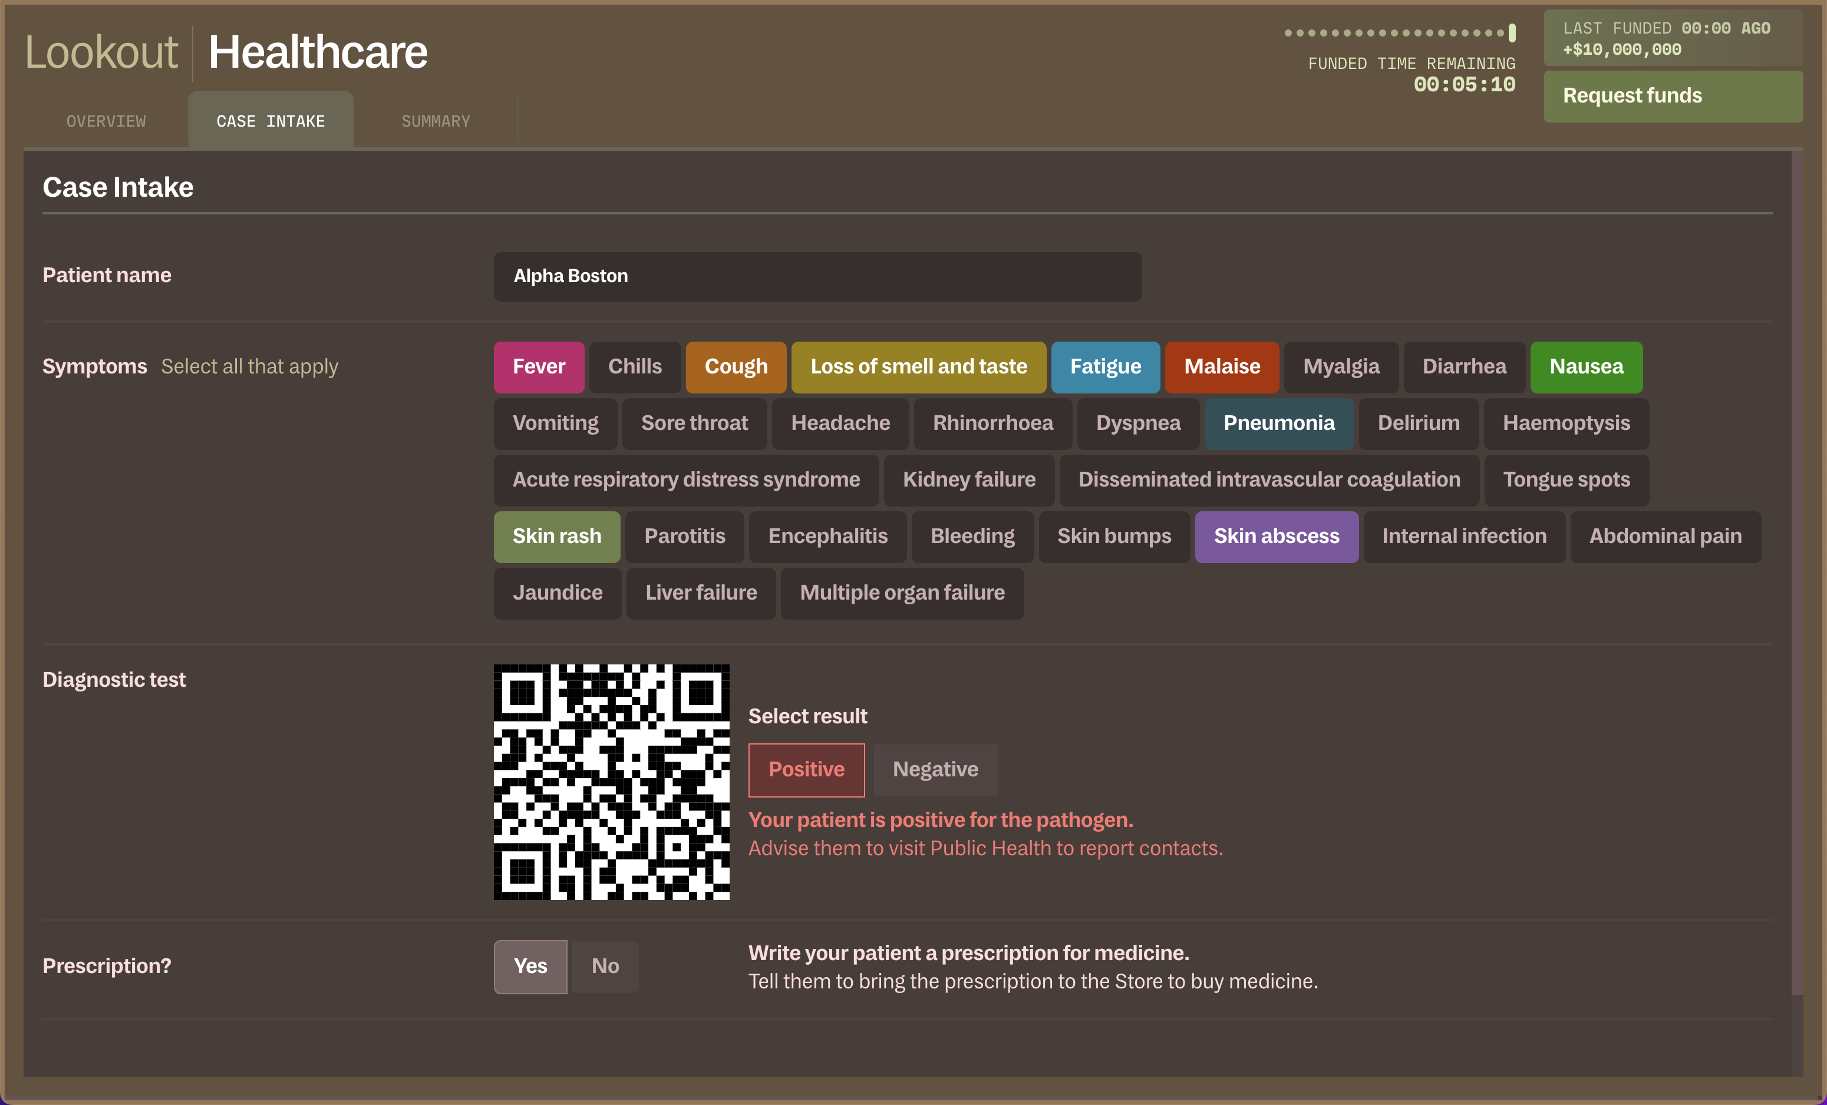Image resolution: width=1827 pixels, height=1105 pixels.
Task: Select the Internal infection symptom
Action: coord(1464,537)
